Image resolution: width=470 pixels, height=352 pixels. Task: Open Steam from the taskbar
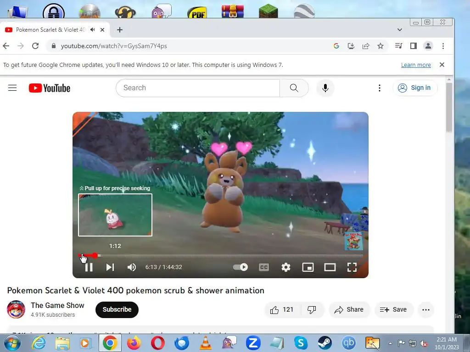click(x=325, y=343)
